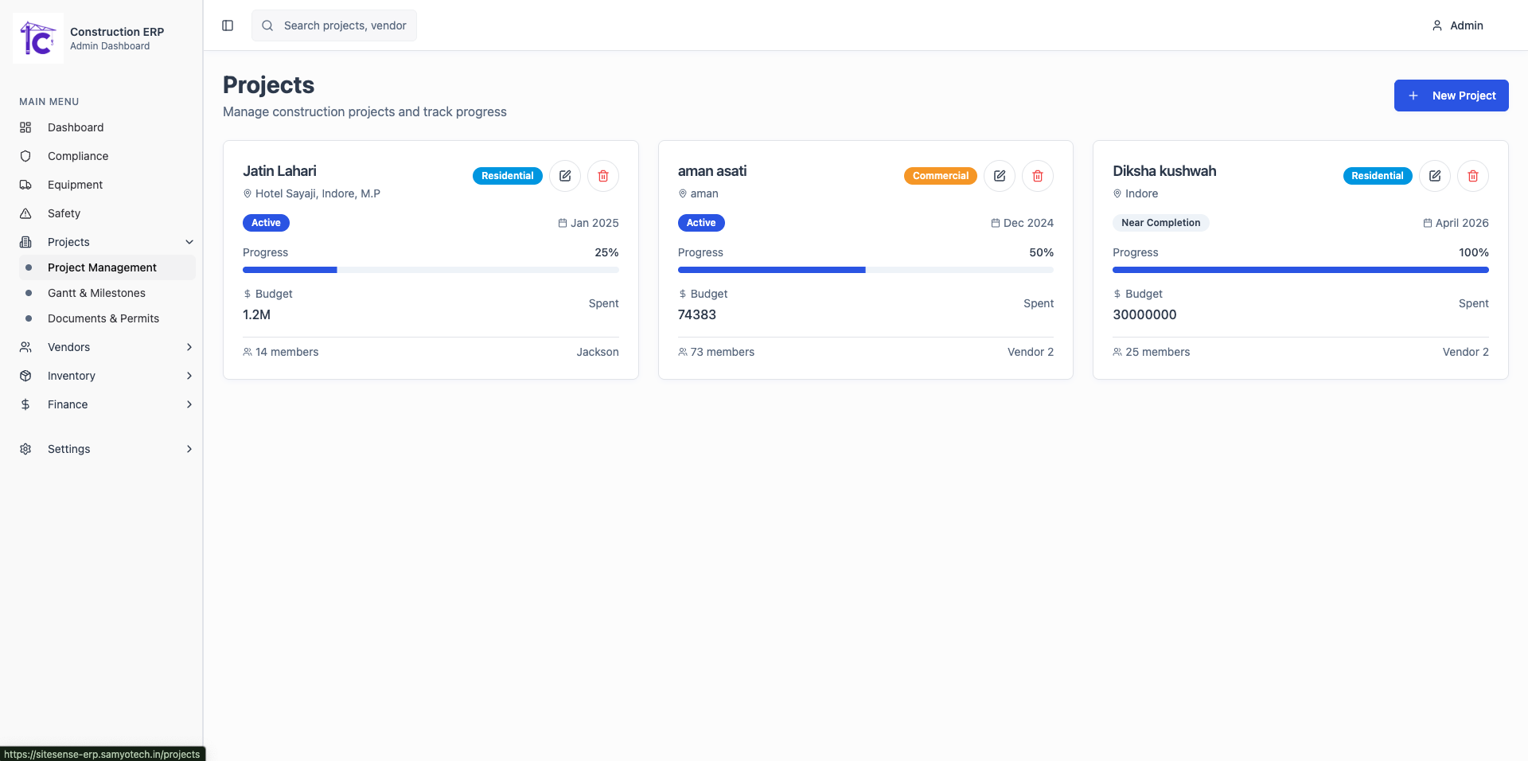The width and height of the screenshot is (1528, 761).
Task: Click aman asati progress bar
Action: click(865, 270)
